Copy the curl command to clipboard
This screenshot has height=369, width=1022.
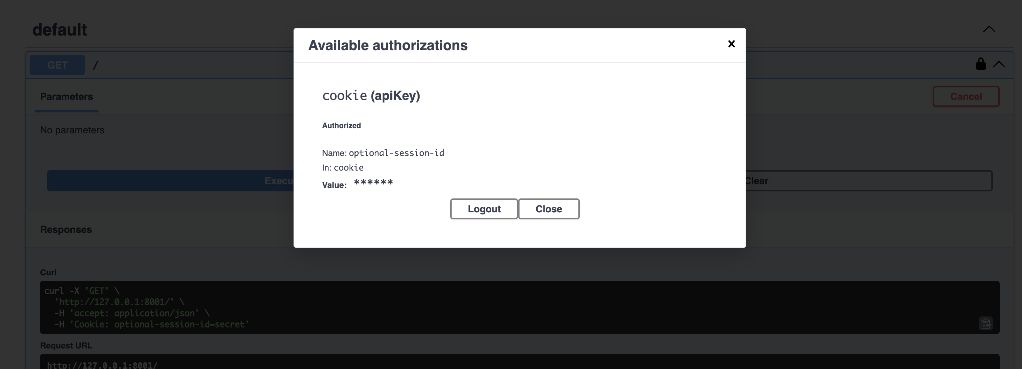pos(985,323)
